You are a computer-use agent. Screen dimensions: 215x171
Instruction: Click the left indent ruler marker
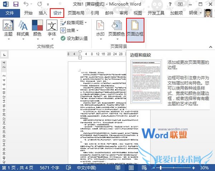tap(80, 57)
